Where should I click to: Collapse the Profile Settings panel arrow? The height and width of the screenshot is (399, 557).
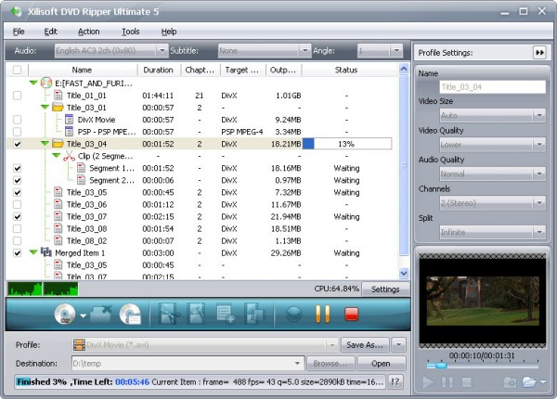pos(538,53)
